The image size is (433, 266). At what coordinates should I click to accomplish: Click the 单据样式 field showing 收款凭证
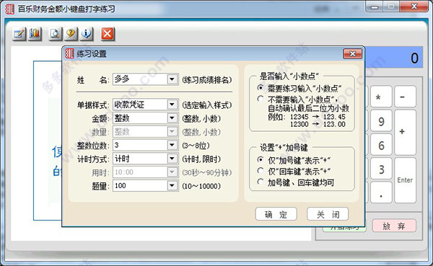[x=145, y=105]
